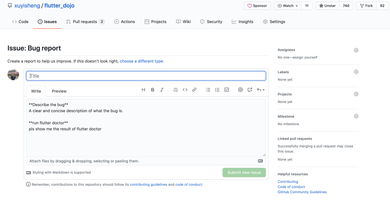This screenshot has height=201, width=390.
Task: Click the repository book icon
Action: pos(10,5)
